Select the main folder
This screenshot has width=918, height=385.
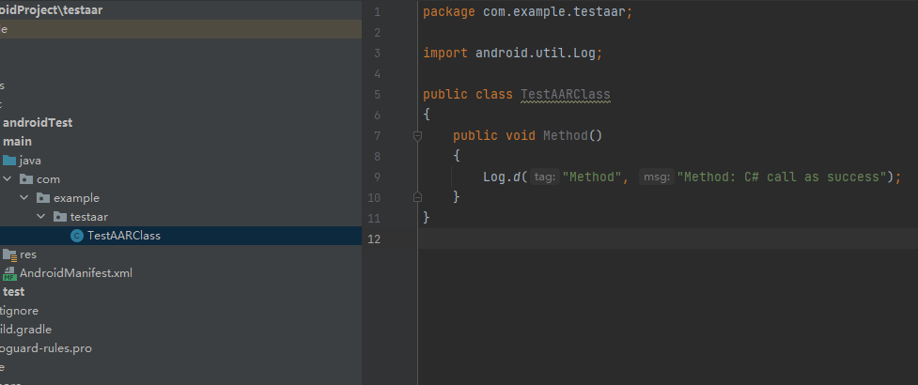pyautogui.click(x=18, y=142)
